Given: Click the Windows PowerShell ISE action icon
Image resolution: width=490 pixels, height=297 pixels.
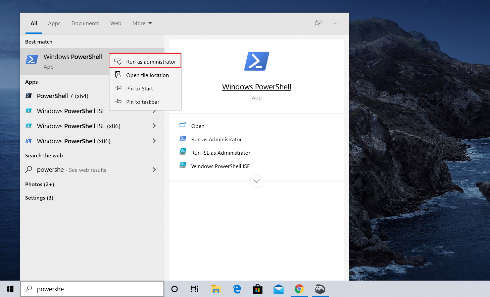Looking at the screenshot, I should (x=183, y=165).
